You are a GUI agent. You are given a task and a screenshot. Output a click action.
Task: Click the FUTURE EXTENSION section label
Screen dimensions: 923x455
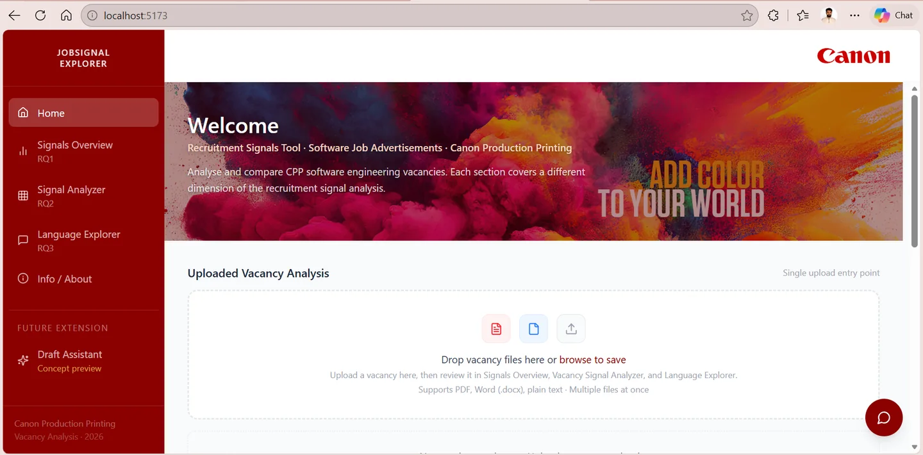pyautogui.click(x=62, y=328)
